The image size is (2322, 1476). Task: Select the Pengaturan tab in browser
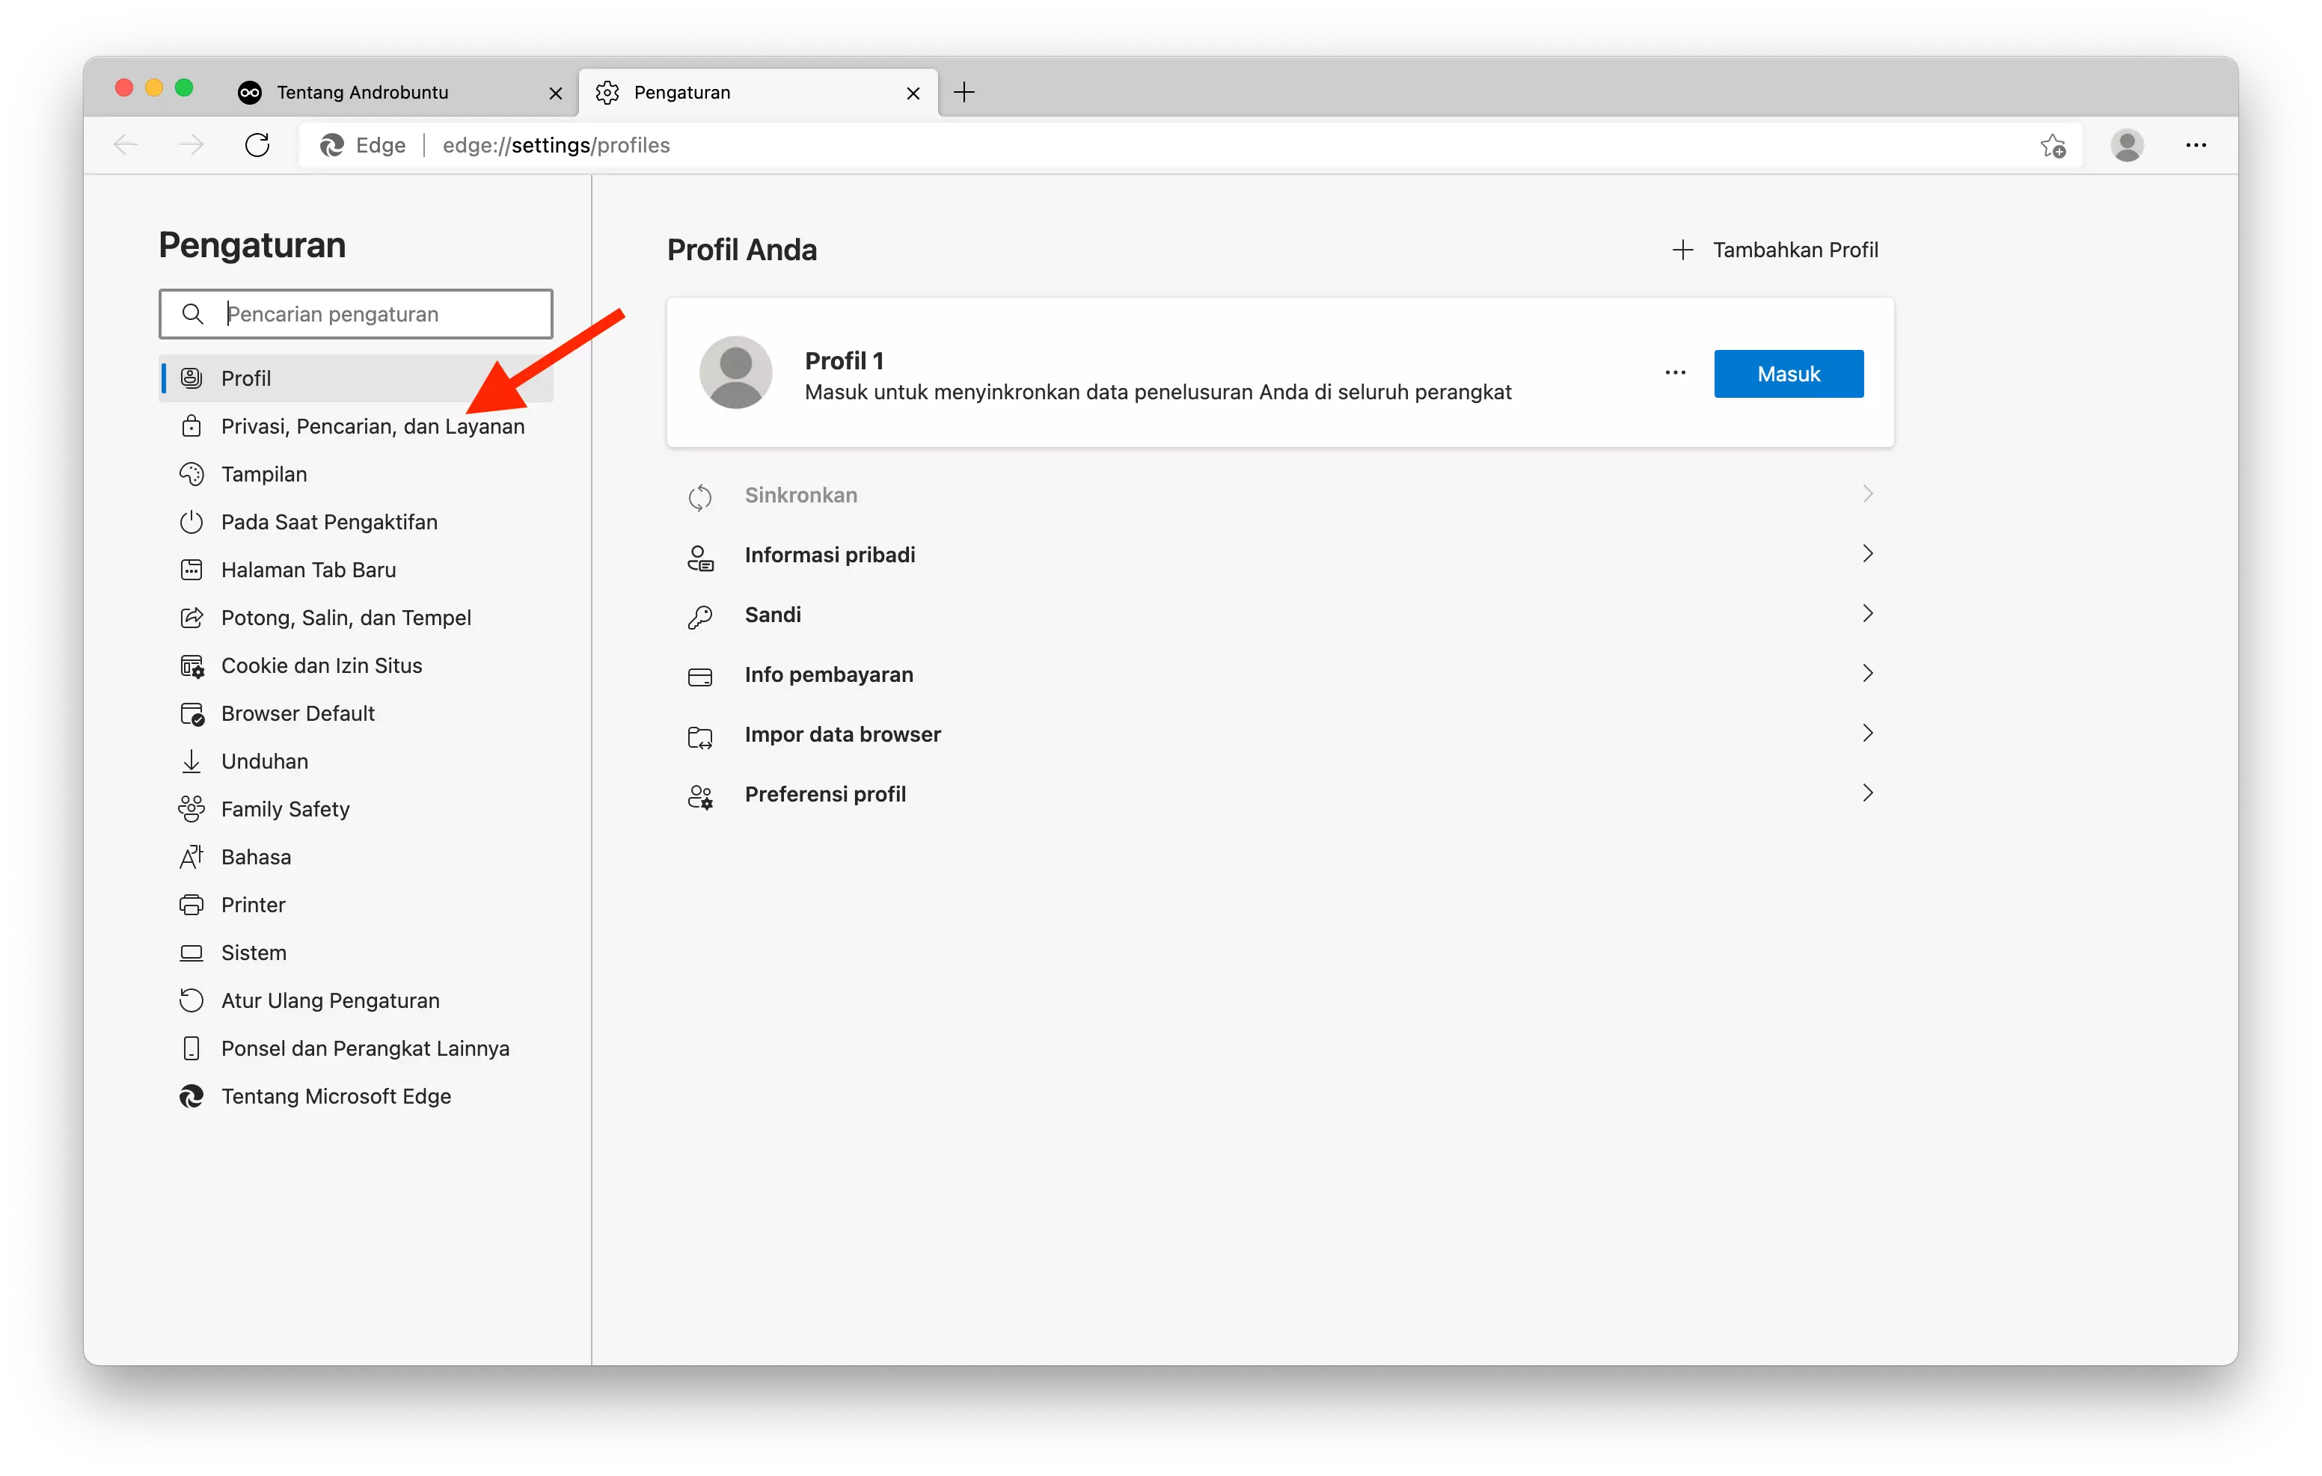(x=760, y=91)
